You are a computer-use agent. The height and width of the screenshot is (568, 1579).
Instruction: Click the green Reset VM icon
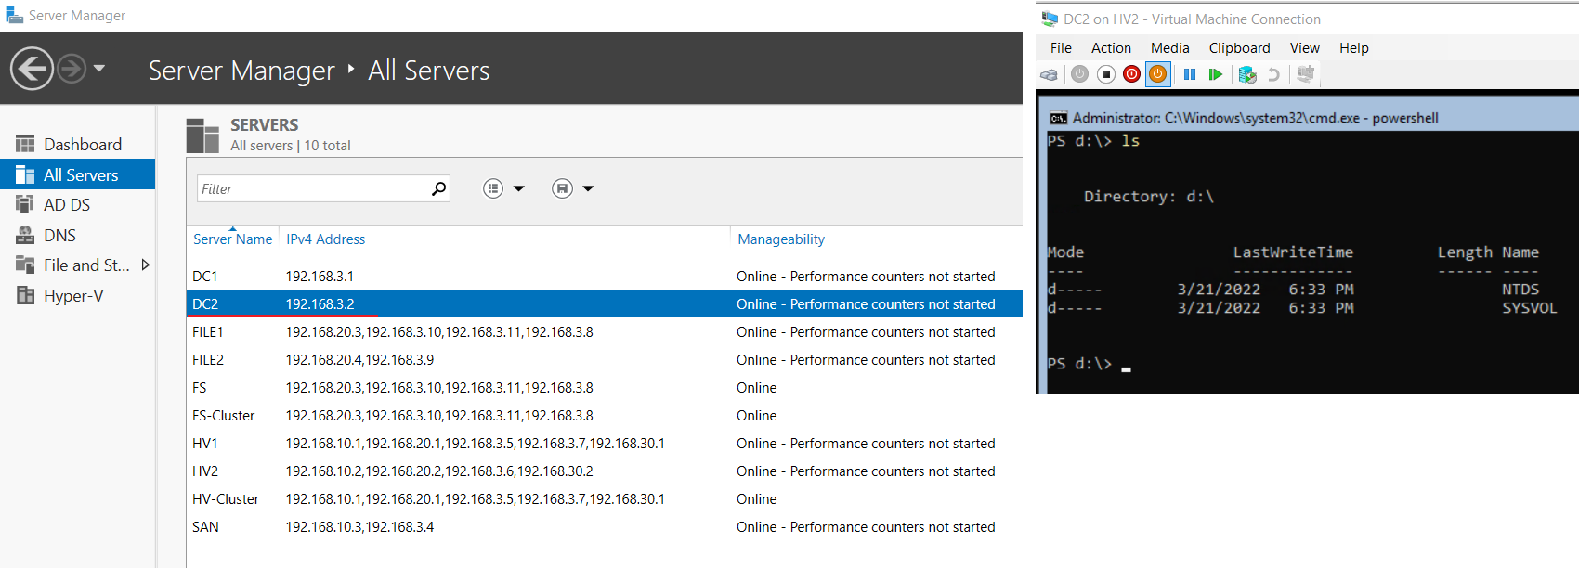(x=1215, y=74)
